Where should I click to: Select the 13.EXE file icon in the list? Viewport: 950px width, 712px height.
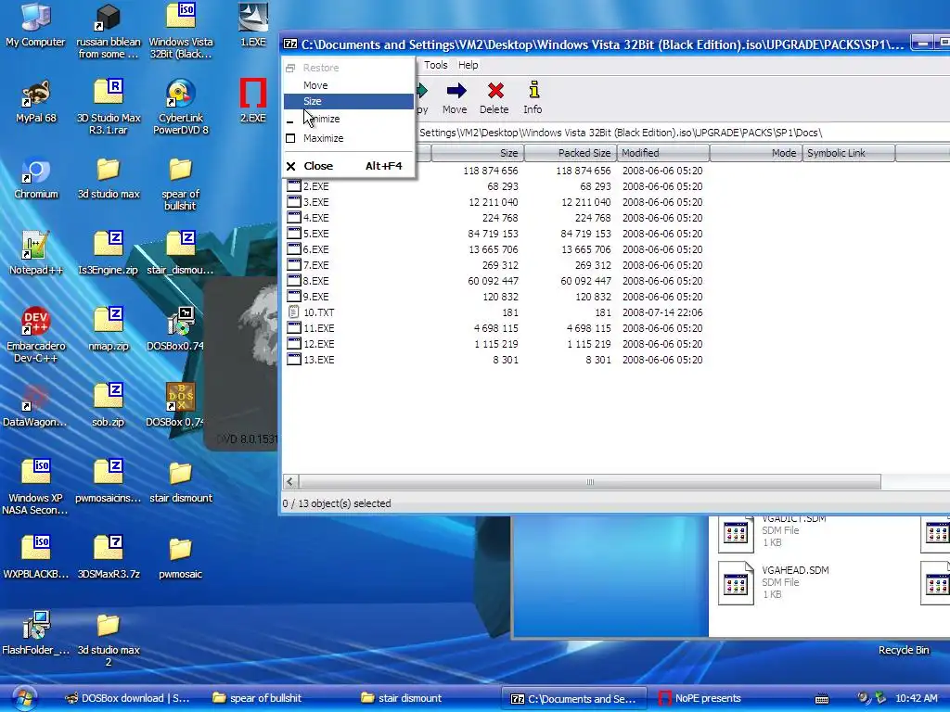click(294, 359)
